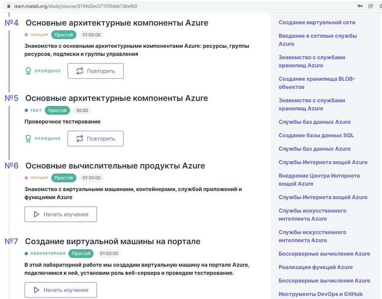
Task: Click the browser address bar URL
Action: pos(75,6)
